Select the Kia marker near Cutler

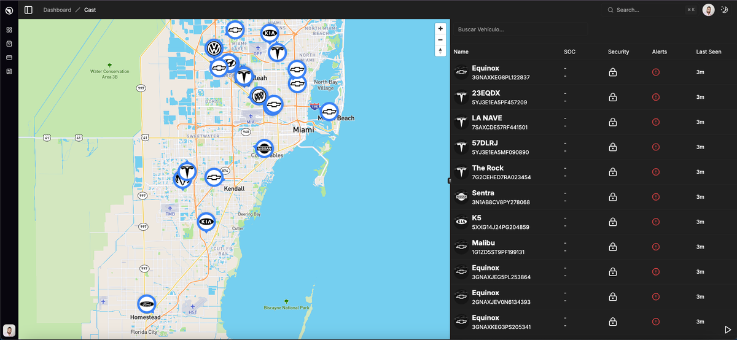click(x=206, y=222)
